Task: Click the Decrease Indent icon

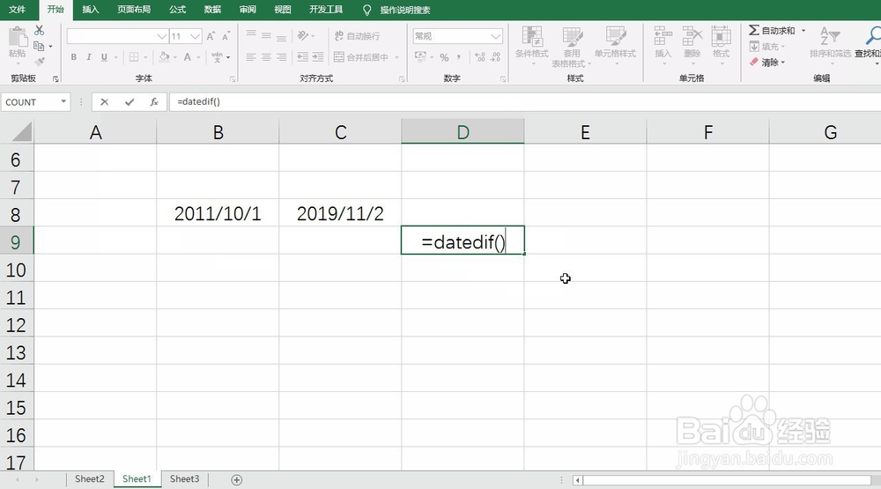Action: pos(302,56)
